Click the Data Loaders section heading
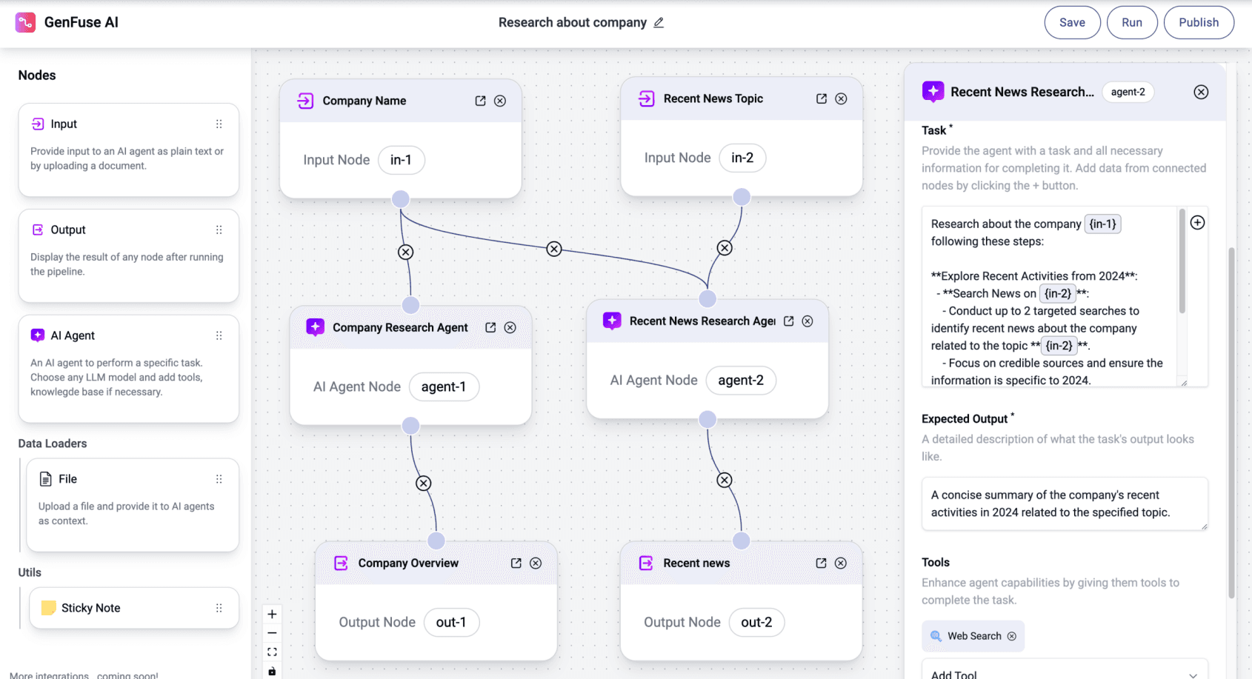The height and width of the screenshot is (679, 1252). tap(53, 444)
